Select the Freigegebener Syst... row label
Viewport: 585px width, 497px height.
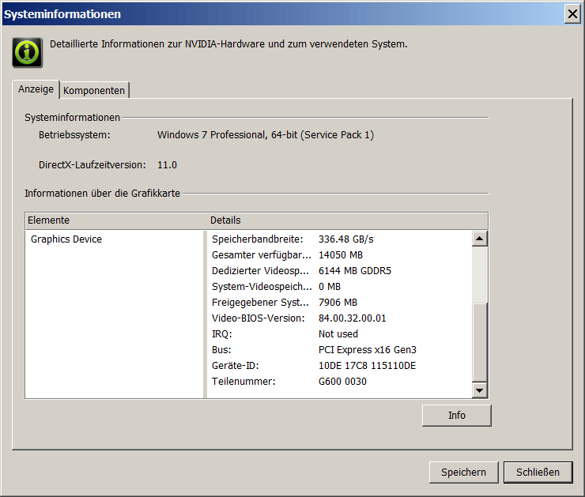[260, 303]
